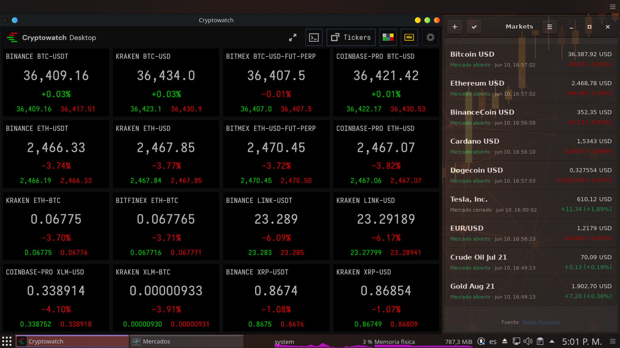Click the yellow NEW badge icon
The width and height of the screenshot is (620, 348).
coord(409,38)
